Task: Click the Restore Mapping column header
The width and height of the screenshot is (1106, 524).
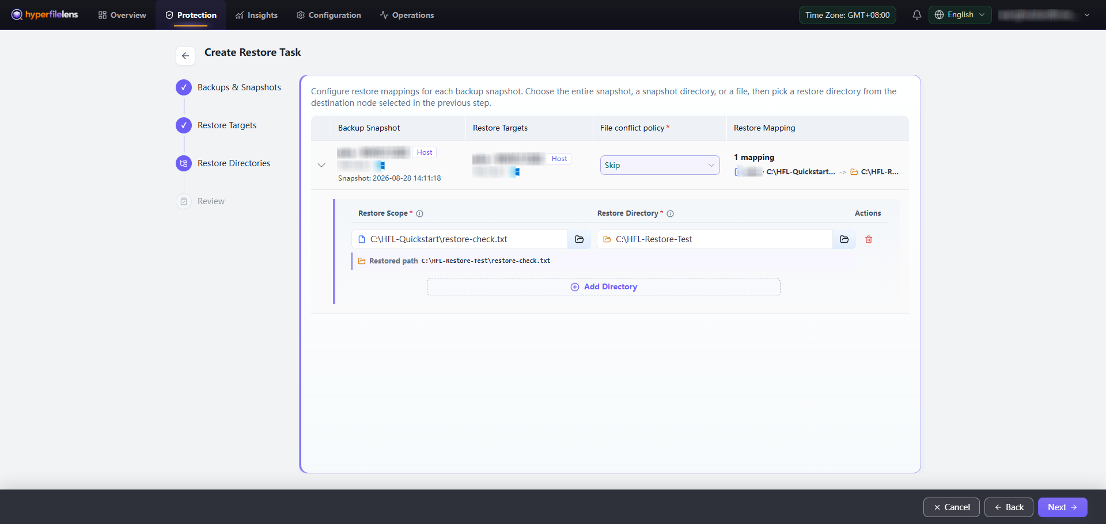Action: coord(764,128)
